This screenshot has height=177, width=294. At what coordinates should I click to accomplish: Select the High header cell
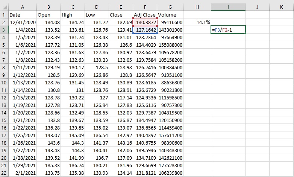click(73, 15)
